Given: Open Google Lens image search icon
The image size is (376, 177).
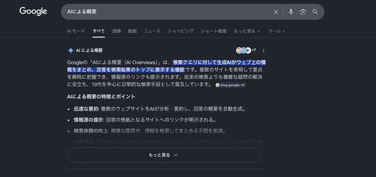Looking at the screenshot, I should pyautogui.click(x=303, y=12).
